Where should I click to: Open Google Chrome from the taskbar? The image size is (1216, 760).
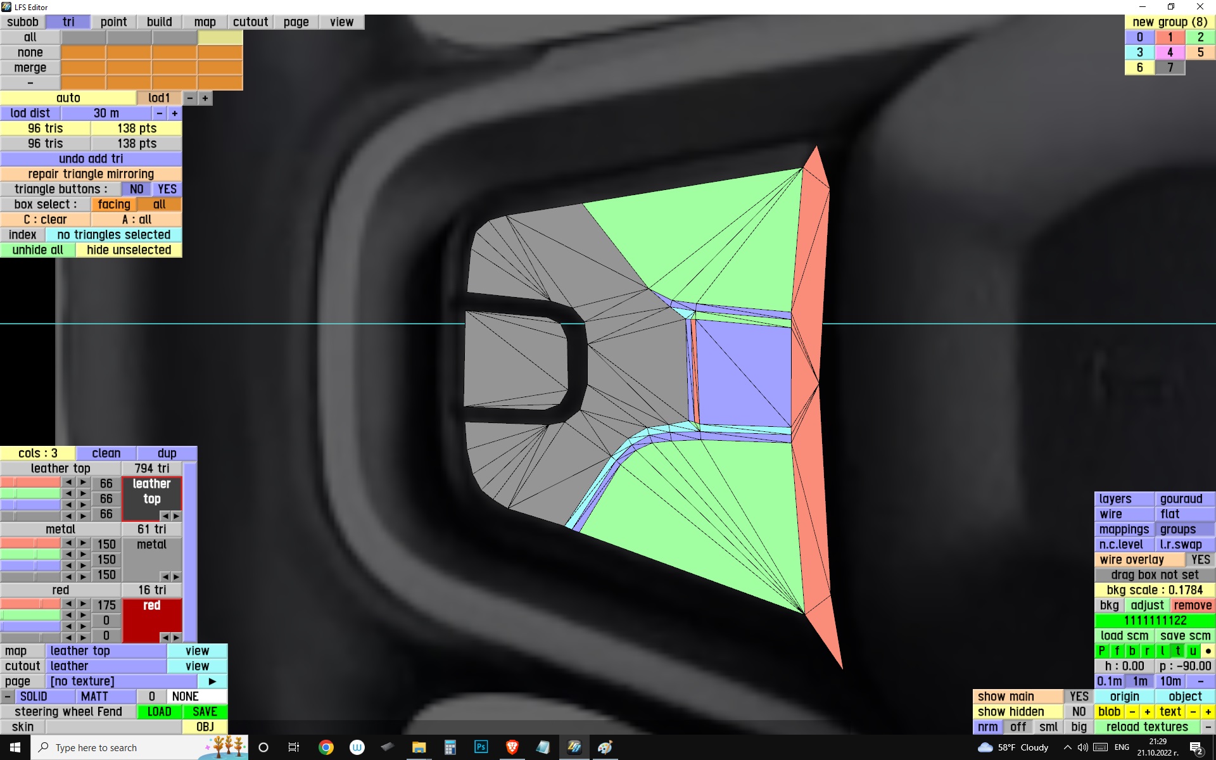click(326, 747)
